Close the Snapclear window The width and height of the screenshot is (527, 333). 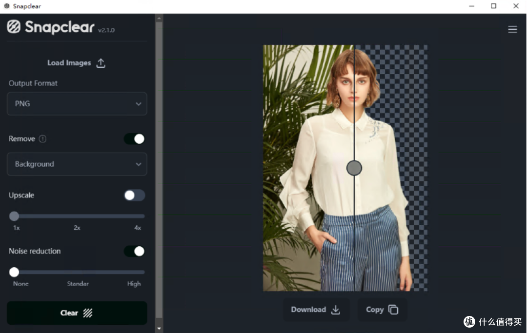[x=516, y=6]
